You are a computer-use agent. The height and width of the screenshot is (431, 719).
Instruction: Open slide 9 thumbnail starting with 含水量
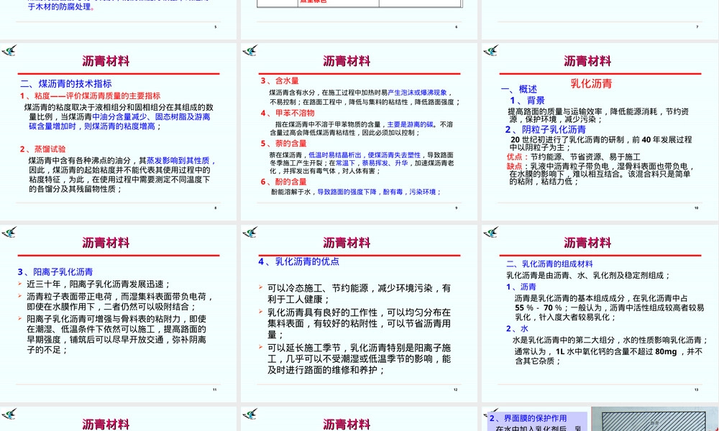coord(359,132)
